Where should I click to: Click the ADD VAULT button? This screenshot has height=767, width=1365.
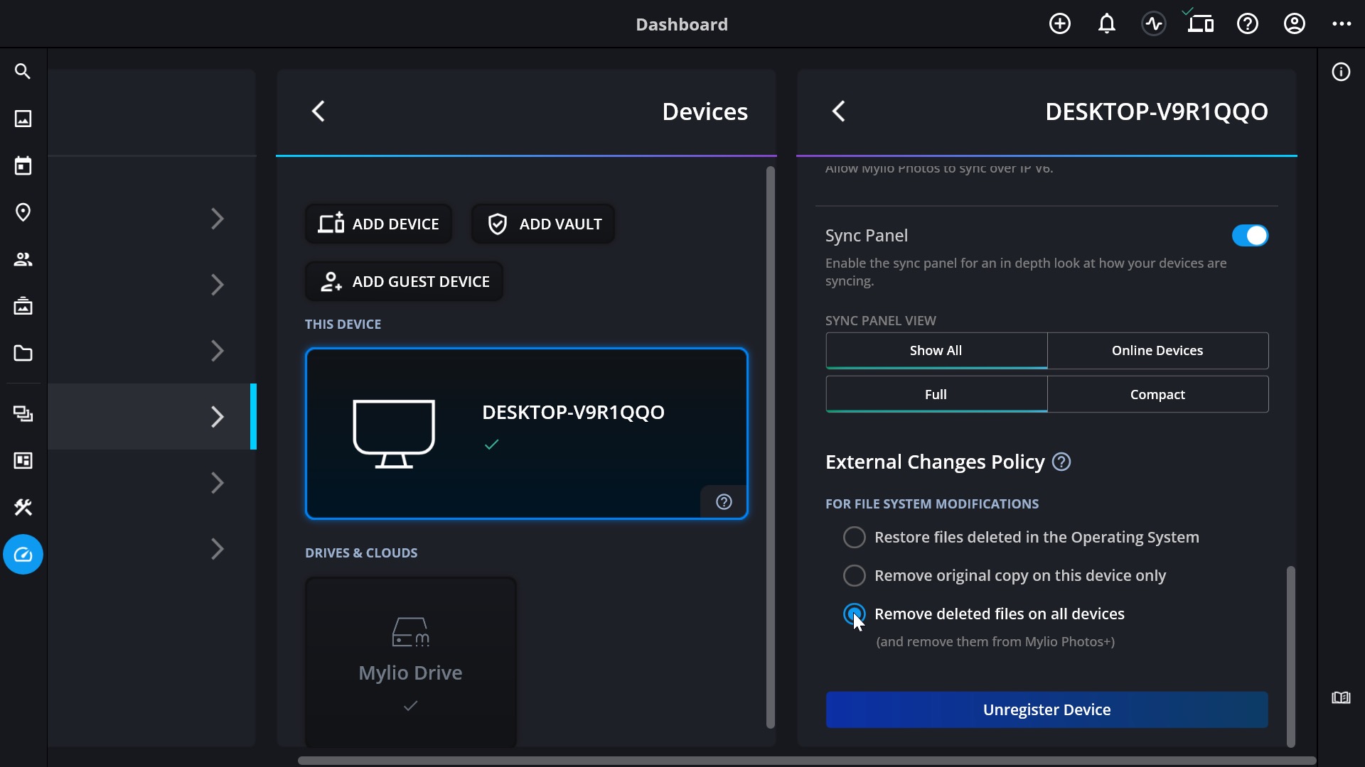[543, 224]
